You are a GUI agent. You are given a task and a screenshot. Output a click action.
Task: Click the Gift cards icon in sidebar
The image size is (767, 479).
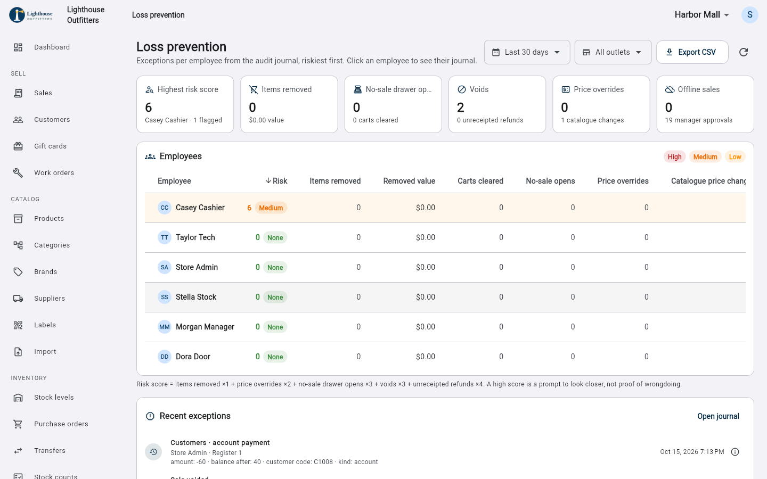(x=18, y=146)
